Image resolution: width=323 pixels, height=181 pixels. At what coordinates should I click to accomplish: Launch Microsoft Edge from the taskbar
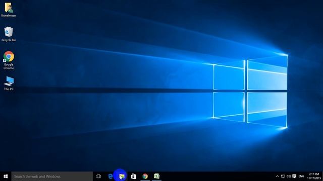click(110, 176)
